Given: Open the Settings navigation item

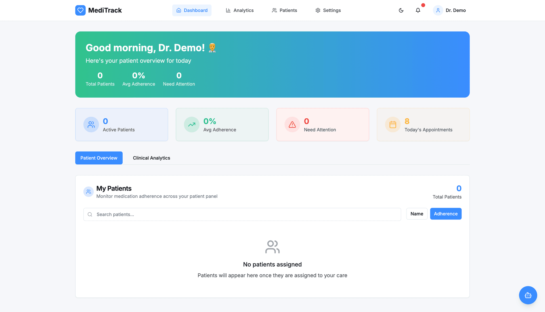Looking at the screenshot, I should pyautogui.click(x=328, y=10).
